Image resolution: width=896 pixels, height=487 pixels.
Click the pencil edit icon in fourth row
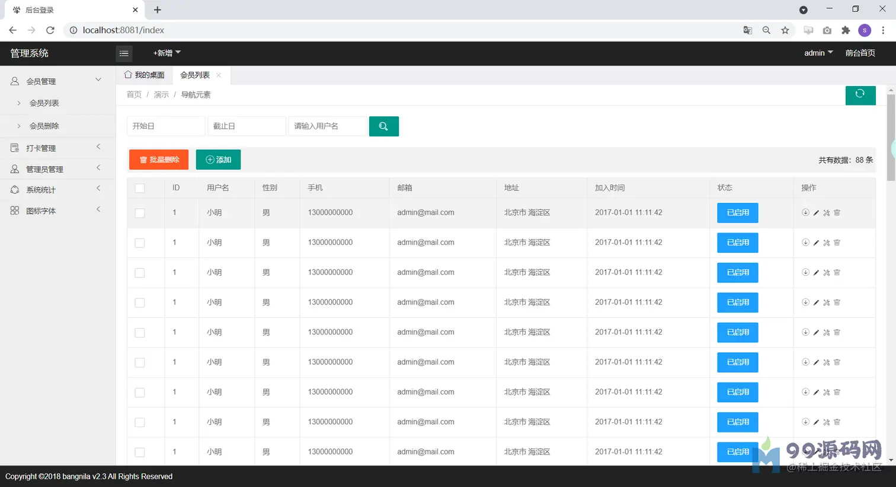(816, 303)
